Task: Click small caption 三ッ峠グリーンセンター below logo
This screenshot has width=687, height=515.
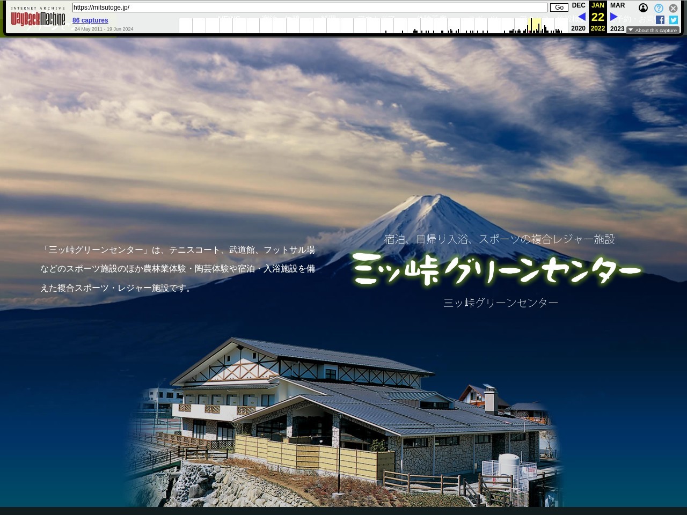Action: click(501, 303)
